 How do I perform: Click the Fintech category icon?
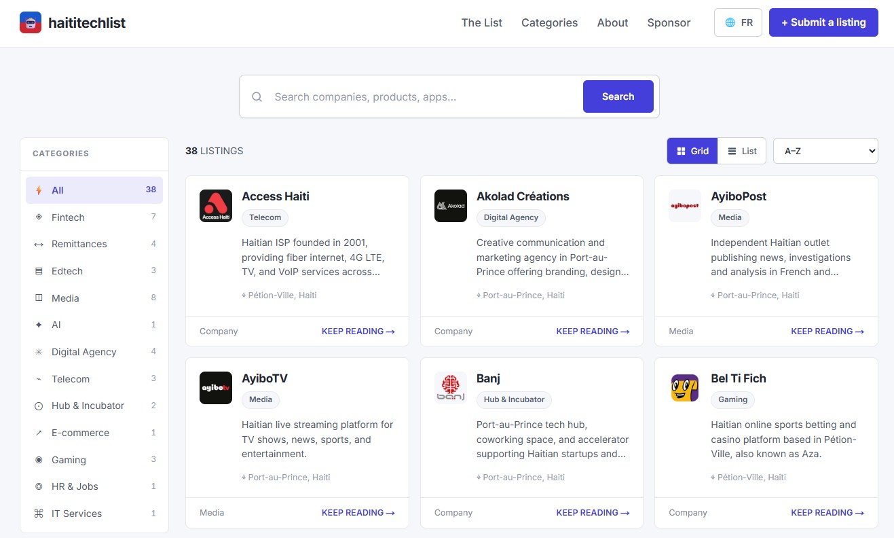39,217
